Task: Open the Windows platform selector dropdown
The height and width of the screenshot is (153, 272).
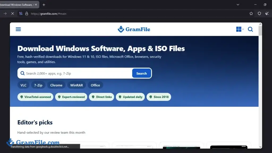Action: tap(240, 29)
